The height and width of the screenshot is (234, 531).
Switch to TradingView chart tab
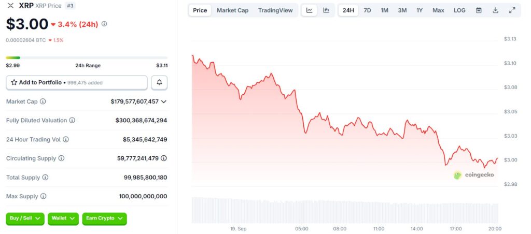coord(275,10)
